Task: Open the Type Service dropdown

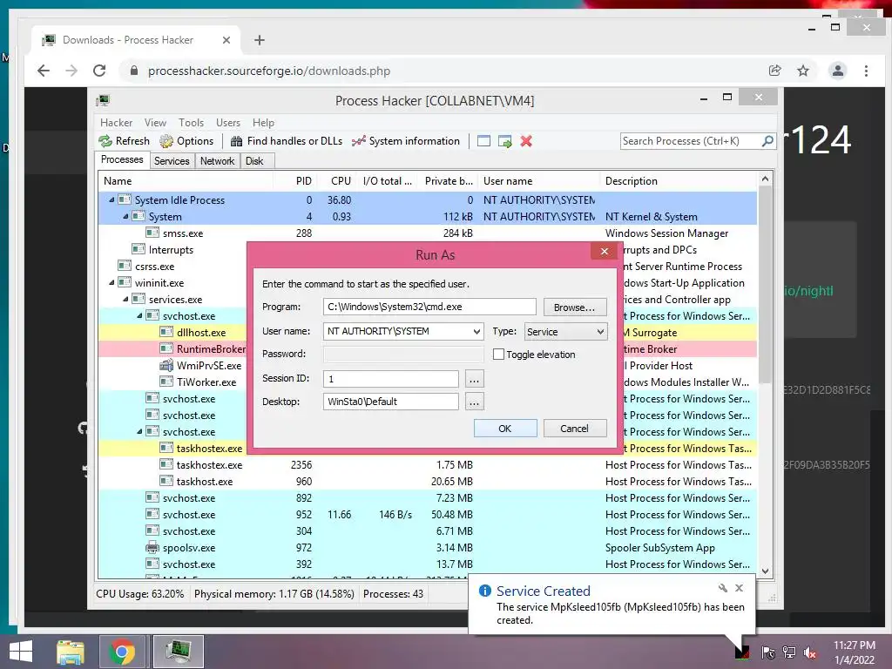Action: pyautogui.click(x=565, y=332)
